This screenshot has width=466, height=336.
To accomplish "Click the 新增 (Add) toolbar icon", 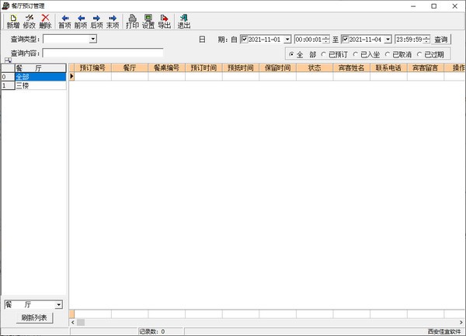I will click(13, 21).
